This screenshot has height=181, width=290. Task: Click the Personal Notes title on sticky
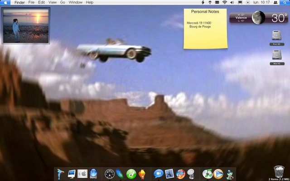point(205,11)
